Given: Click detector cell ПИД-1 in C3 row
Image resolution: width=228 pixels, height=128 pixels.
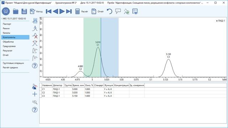Looking at the screenshot, I should 58,96.
